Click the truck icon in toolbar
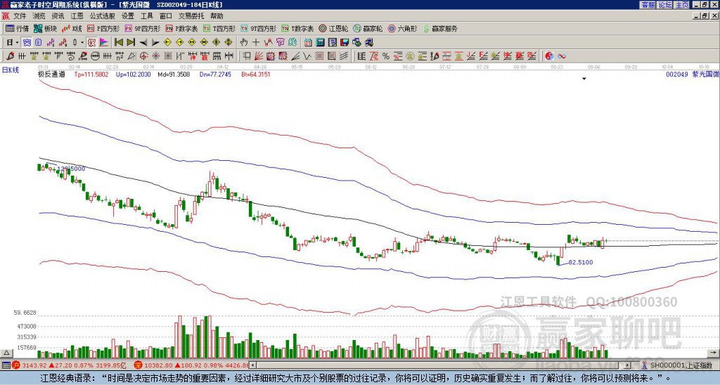The height and width of the screenshot is (385, 720). (x=368, y=42)
